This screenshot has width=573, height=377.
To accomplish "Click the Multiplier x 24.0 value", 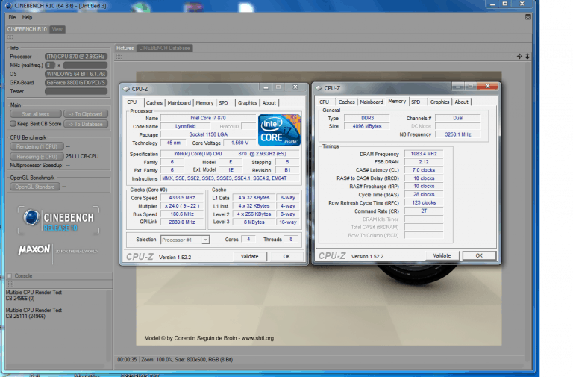I will [182, 206].
